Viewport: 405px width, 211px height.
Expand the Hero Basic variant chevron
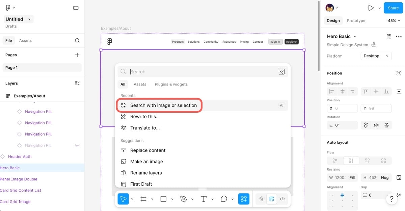pos(355,36)
